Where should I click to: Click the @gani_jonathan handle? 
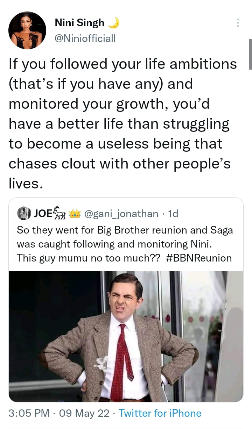tap(122, 213)
